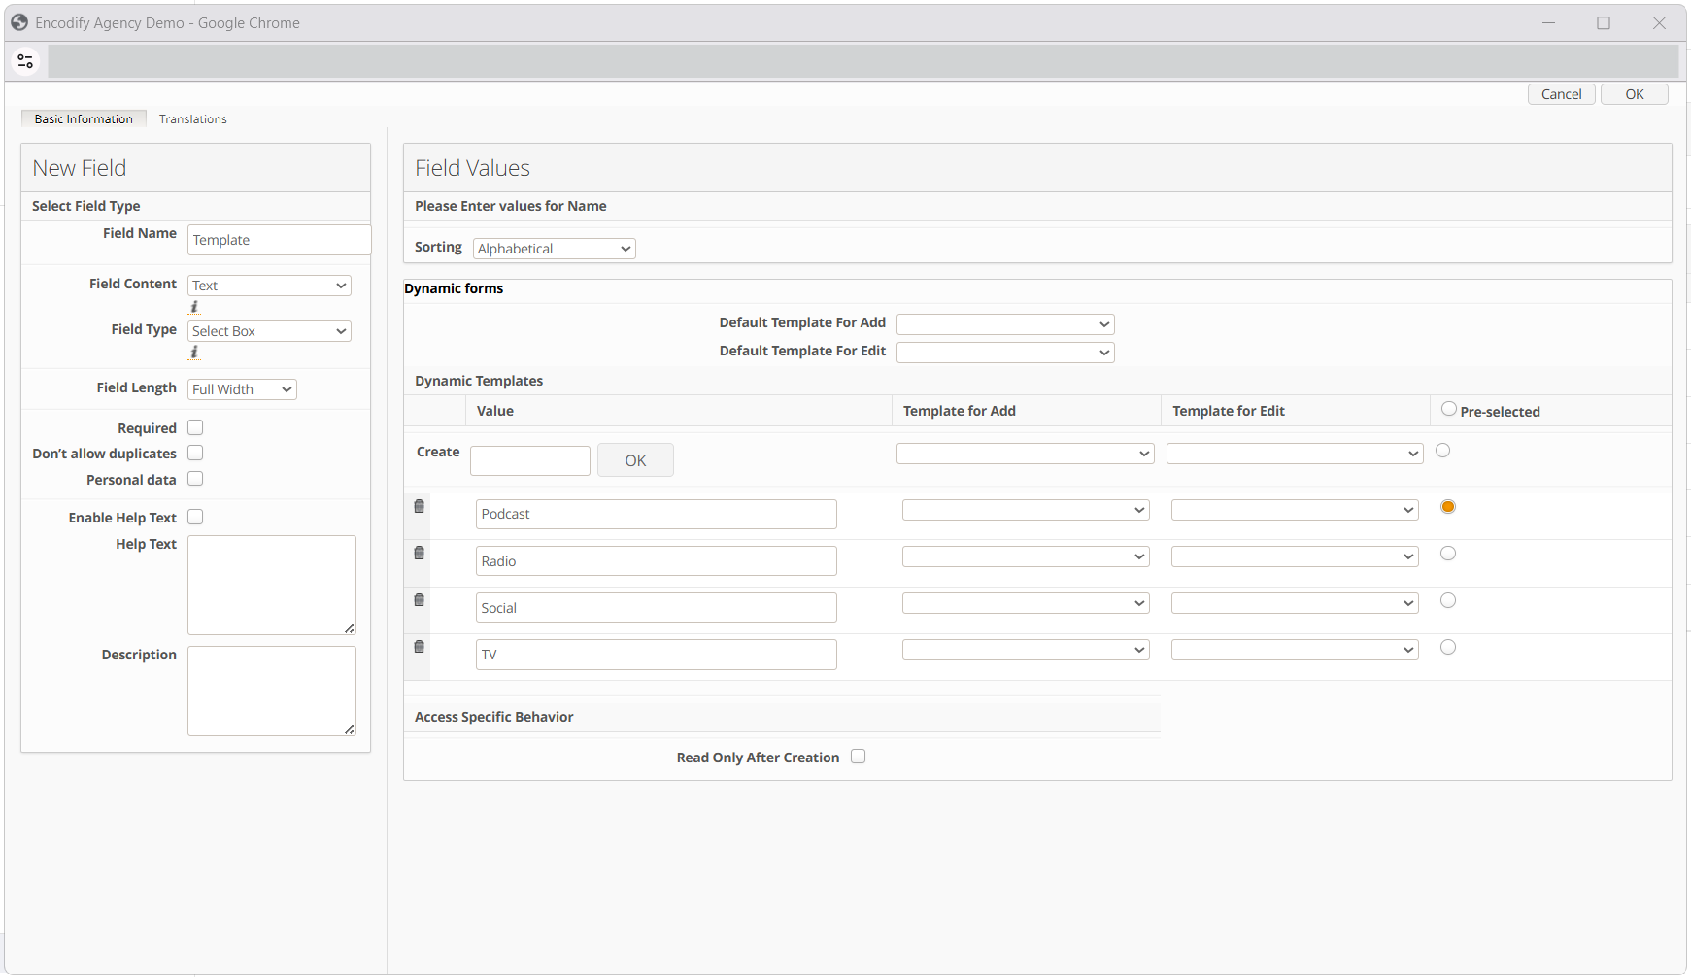Image resolution: width=1691 pixels, height=977 pixels.
Task: Tick the Required checkbox
Action: (195, 427)
